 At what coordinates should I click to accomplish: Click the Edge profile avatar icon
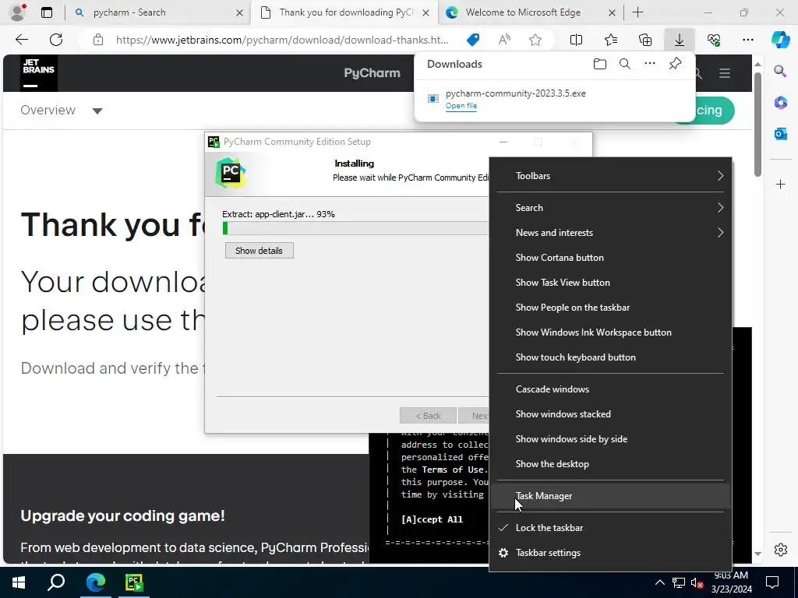tap(18, 12)
